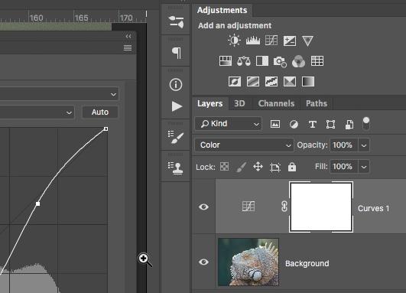
Task: Open the Properties panel flyout menu
Action: (x=128, y=48)
